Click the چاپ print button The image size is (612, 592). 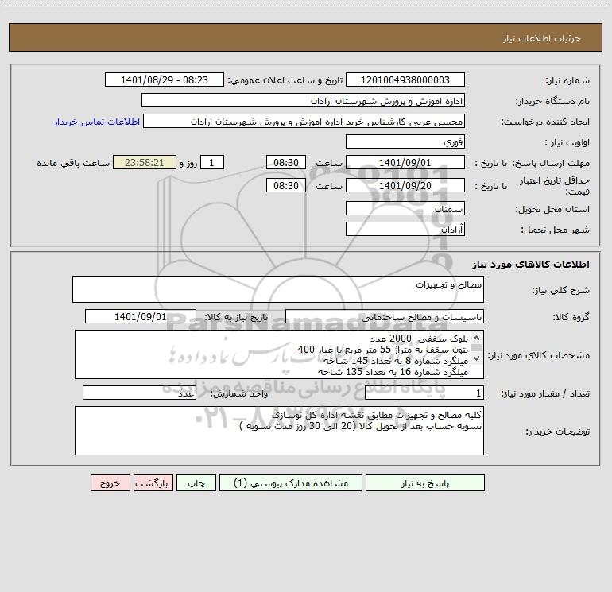point(196,483)
